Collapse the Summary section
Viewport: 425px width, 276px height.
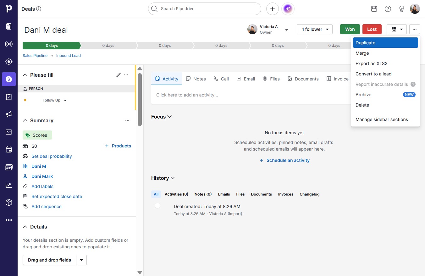click(x=25, y=120)
